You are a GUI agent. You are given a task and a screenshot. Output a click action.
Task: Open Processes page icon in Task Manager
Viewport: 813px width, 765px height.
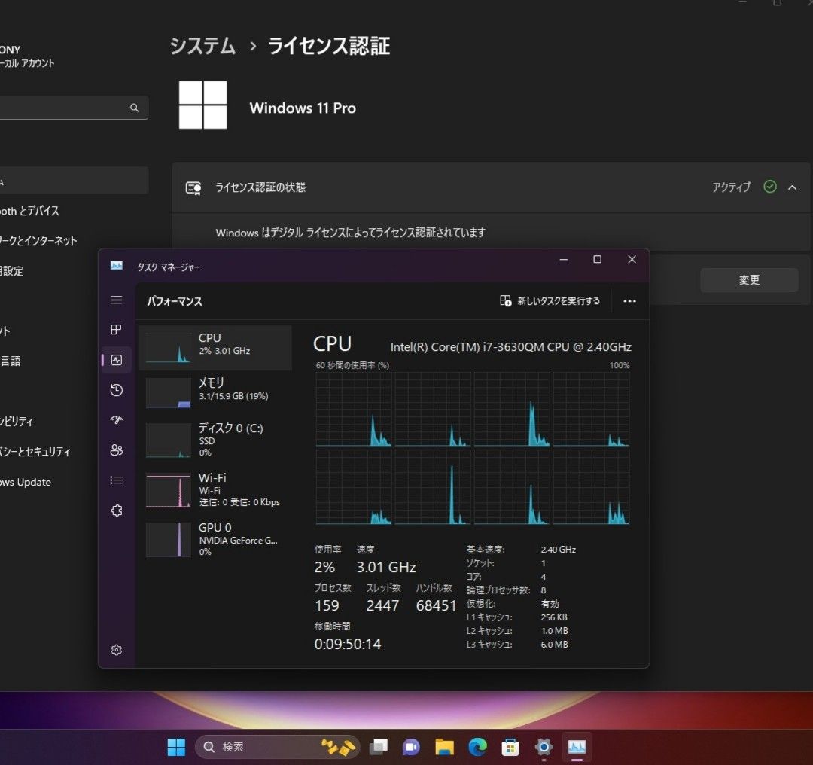click(x=117, y=329)
